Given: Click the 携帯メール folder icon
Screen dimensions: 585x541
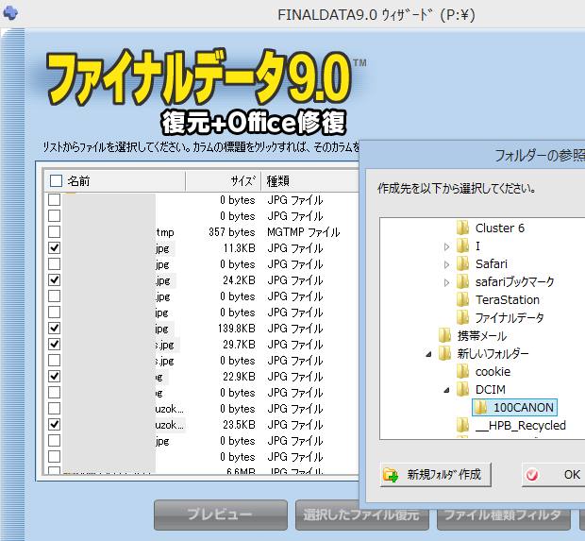Looking at the screenshot, I should [444, 335].
